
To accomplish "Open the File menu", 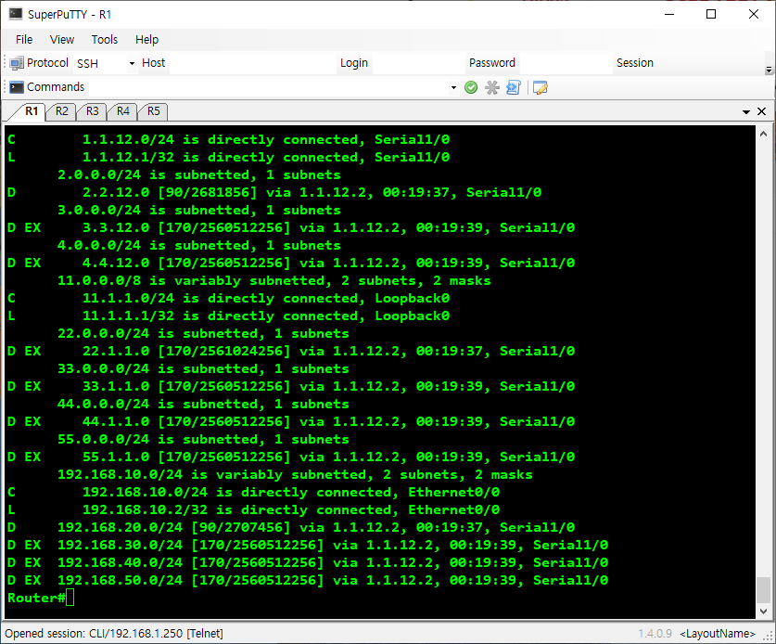I will pos(24,40).
